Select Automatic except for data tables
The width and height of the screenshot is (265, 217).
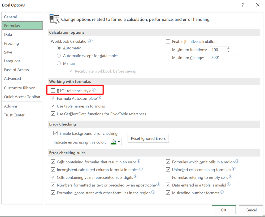[x=59, y=56]
